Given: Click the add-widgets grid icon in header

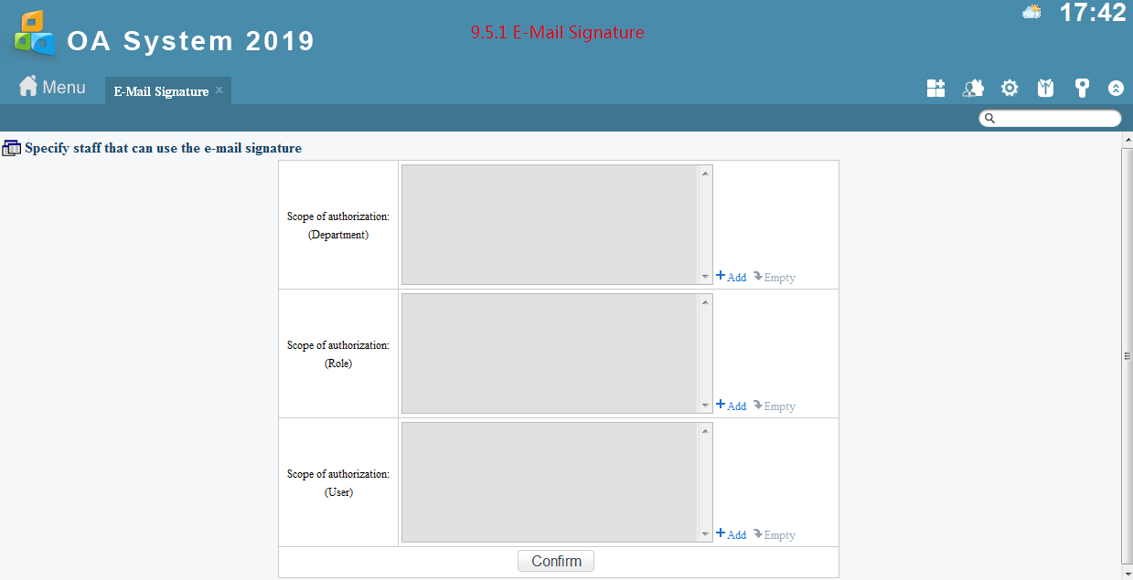Looking at the screenshot, I should coord(935,89).
